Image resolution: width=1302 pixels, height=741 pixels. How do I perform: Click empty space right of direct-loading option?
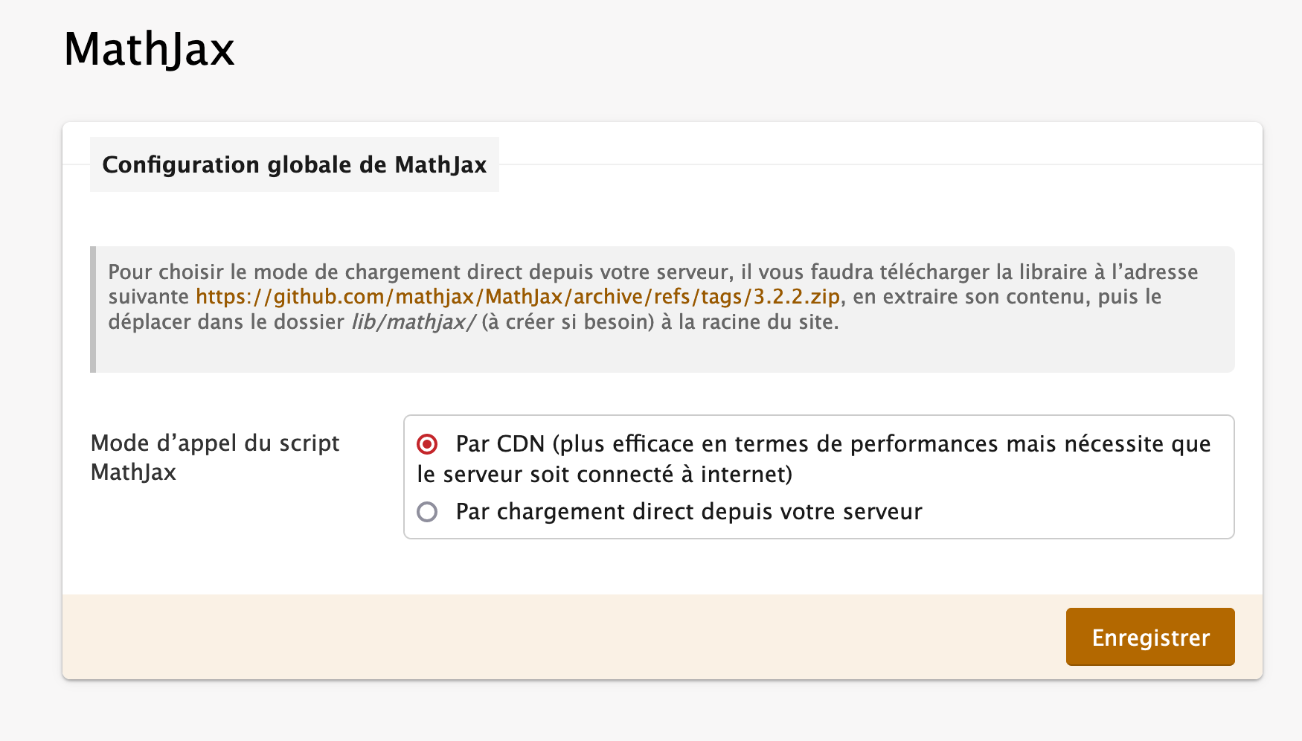pos(1075,512)
